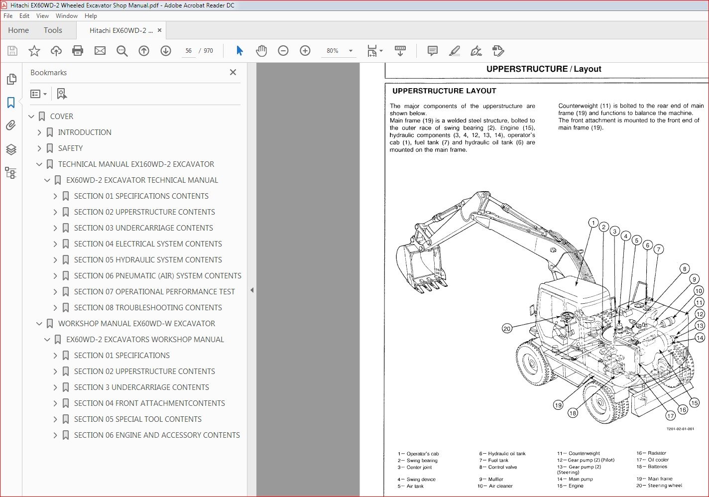Jump to SECTION 05 SPECIAL TOOL CONTENTS
This screenshot has width=709, height=497.
coord(138,419)
